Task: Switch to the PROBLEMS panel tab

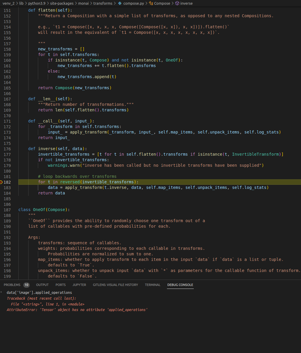Action: click(12, 285)
